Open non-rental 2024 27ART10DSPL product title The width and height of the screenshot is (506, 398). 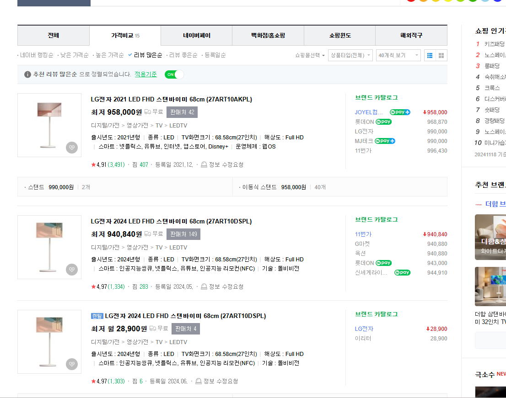pos(171,222)
